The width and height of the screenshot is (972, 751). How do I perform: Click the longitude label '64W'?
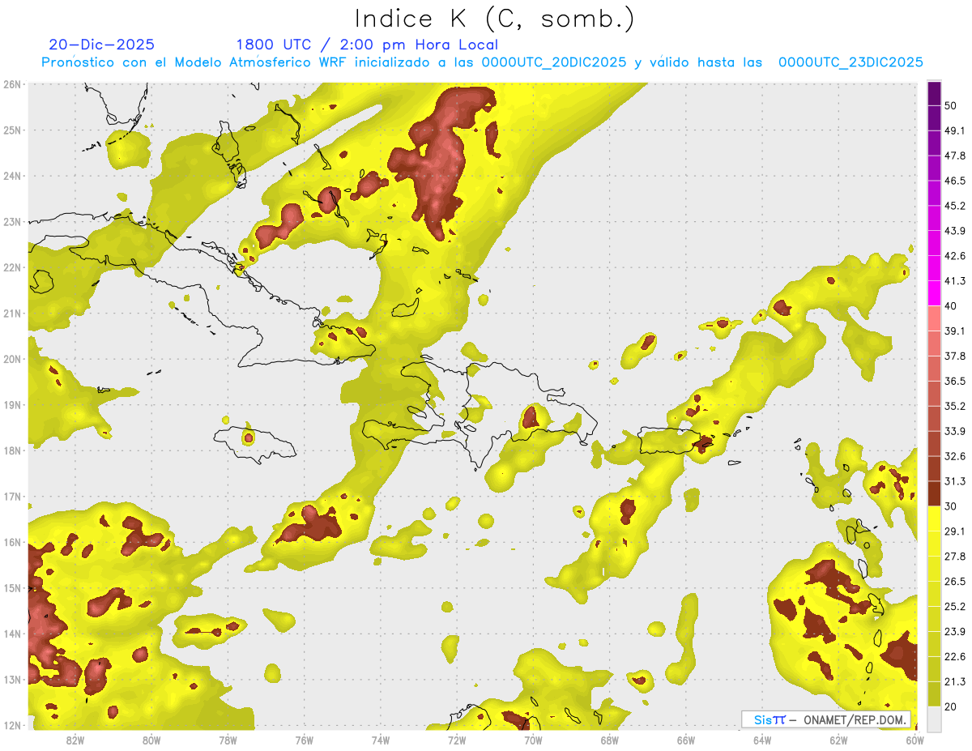(762, 740)
